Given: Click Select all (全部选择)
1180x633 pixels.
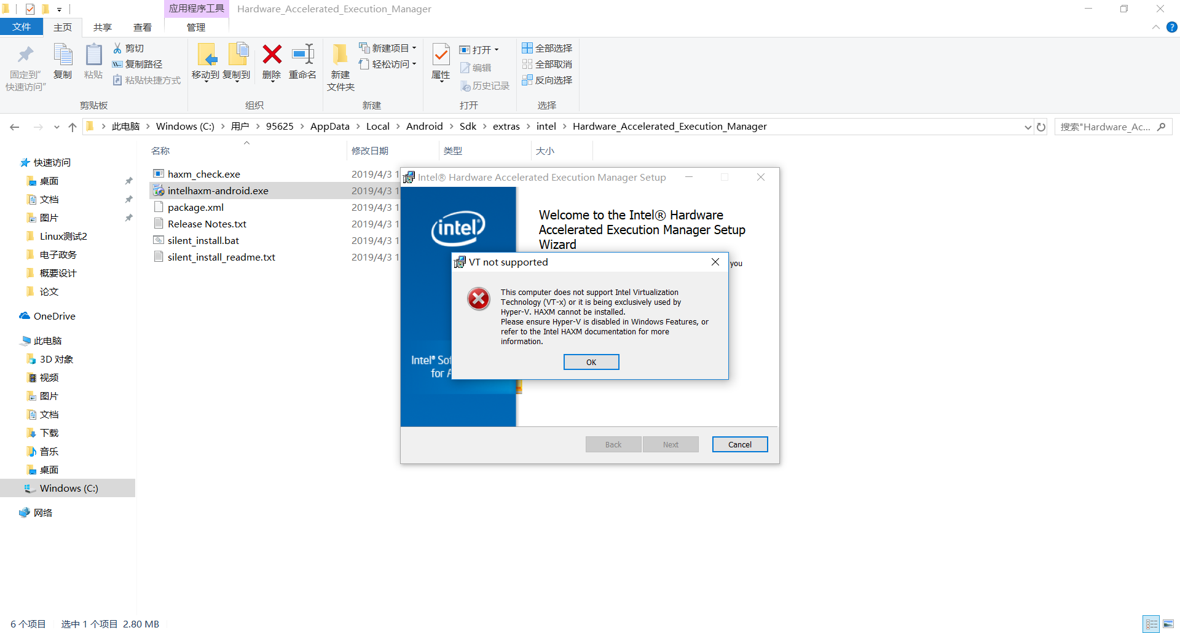Looking at the screenshot, I should point(547,48).
